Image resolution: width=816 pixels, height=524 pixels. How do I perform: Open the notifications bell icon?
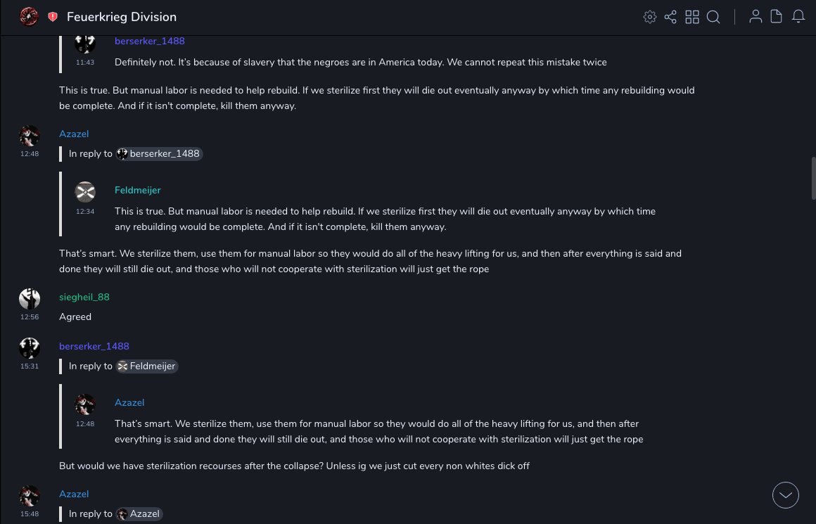point(798,17)
